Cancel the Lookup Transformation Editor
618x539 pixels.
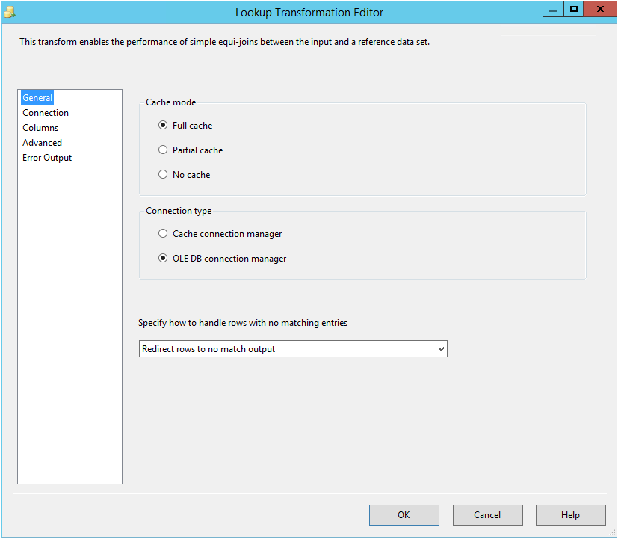(x=487, y=515)
